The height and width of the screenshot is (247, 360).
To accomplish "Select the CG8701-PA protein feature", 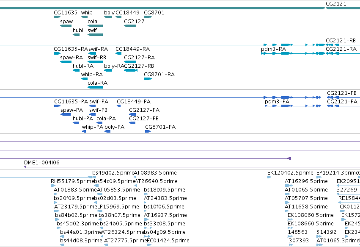I will pyautogui.click(x=148, y=131).
